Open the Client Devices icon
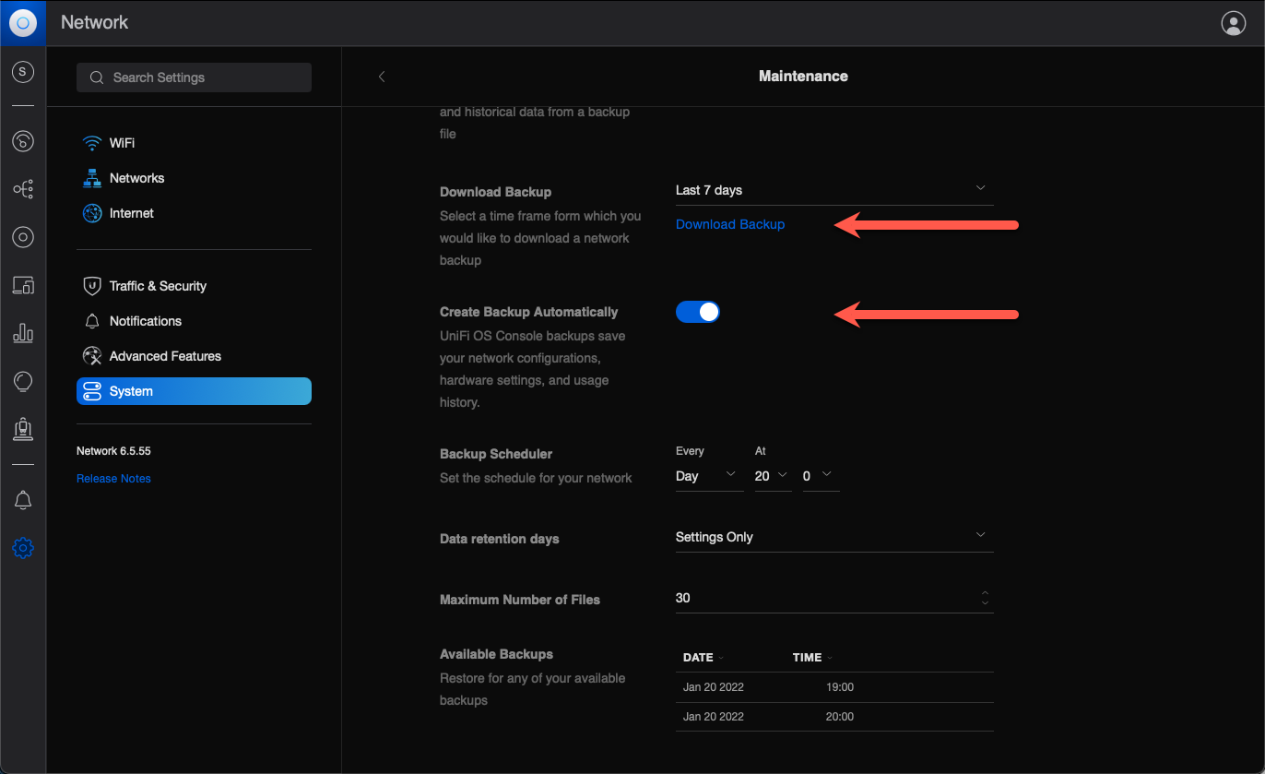Image resolution: width=1265 pixels, height=774 pixels. click(x=23, y=285)
